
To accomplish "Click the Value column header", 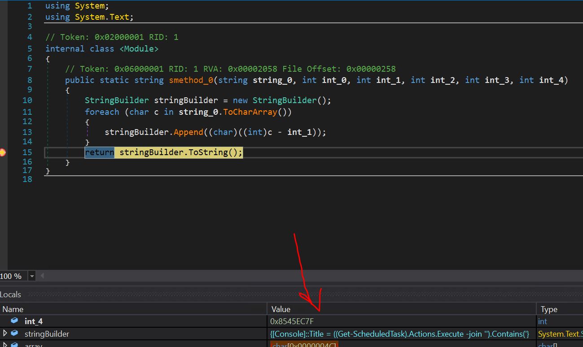I will (x=281, y=309).
